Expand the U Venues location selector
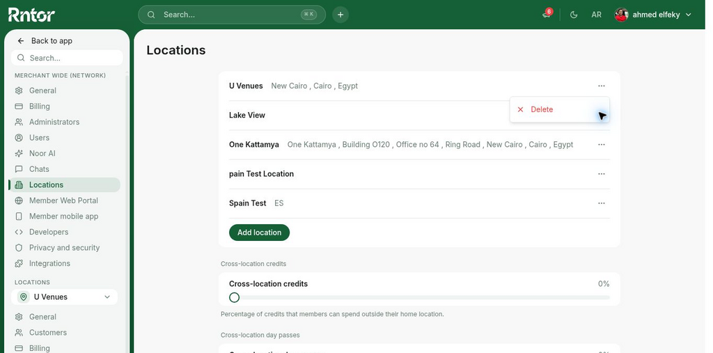Image resolution: width=713 pixels, height=353 pixels. [65, 297]
